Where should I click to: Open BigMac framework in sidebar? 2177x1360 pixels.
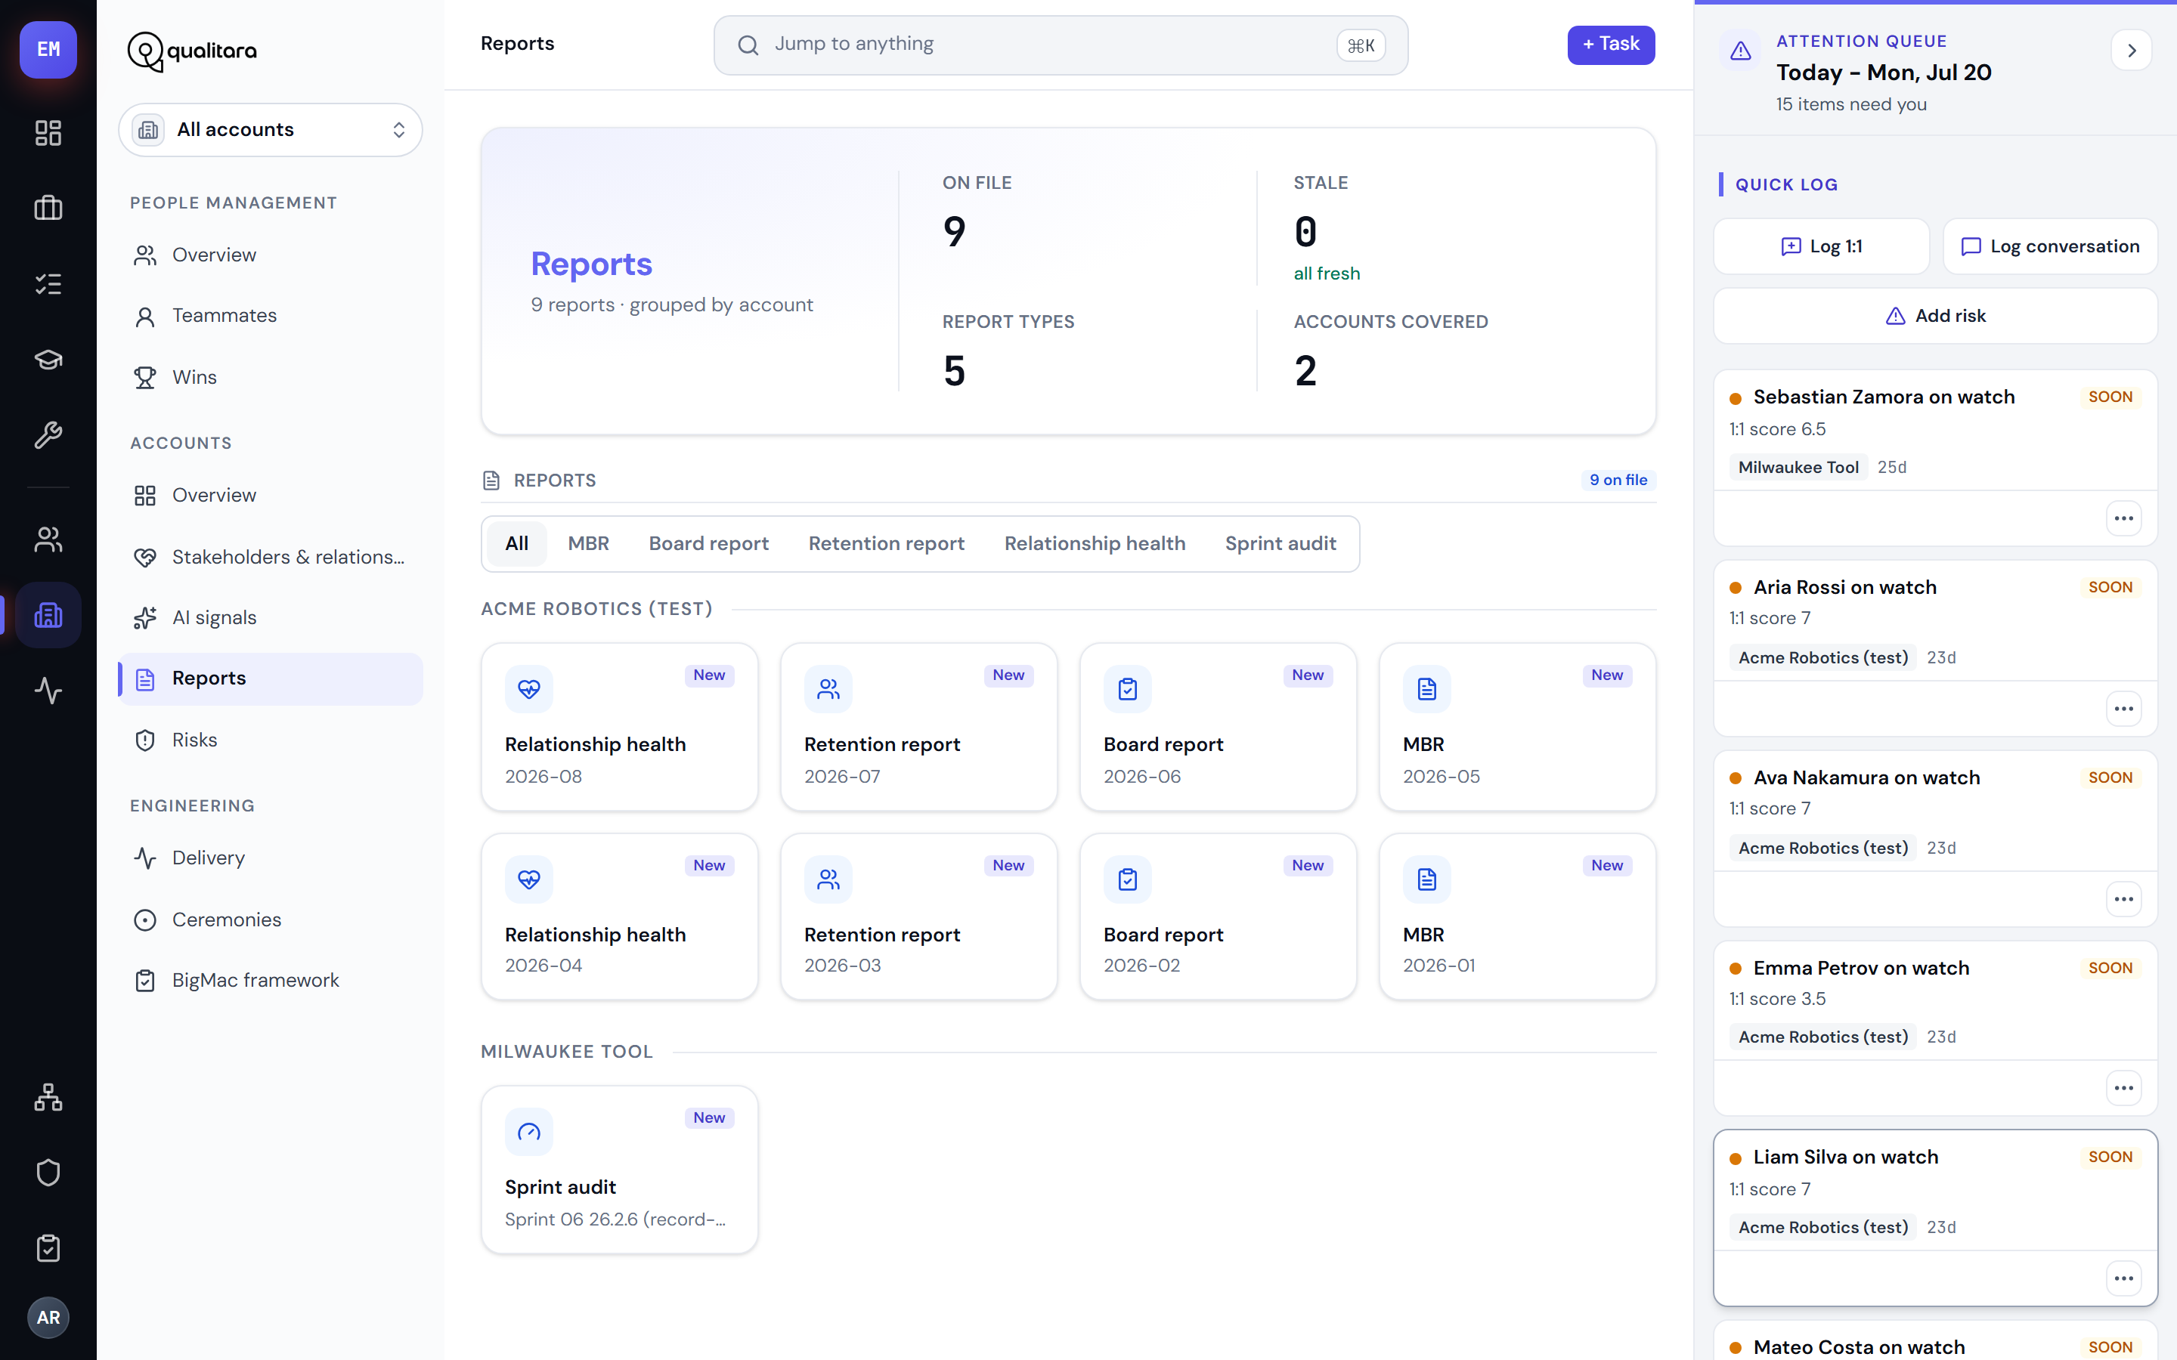coord(271,981)
